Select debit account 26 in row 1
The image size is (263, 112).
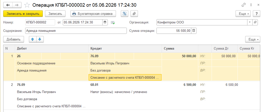[x=28, y=56]
